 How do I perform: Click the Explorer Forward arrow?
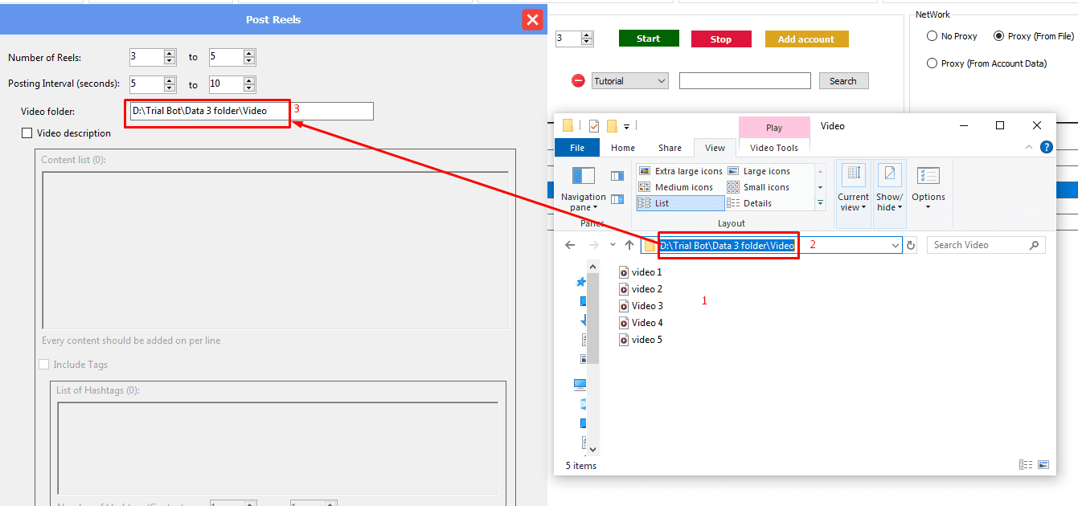pyautogui.click(x=594, y=245)
